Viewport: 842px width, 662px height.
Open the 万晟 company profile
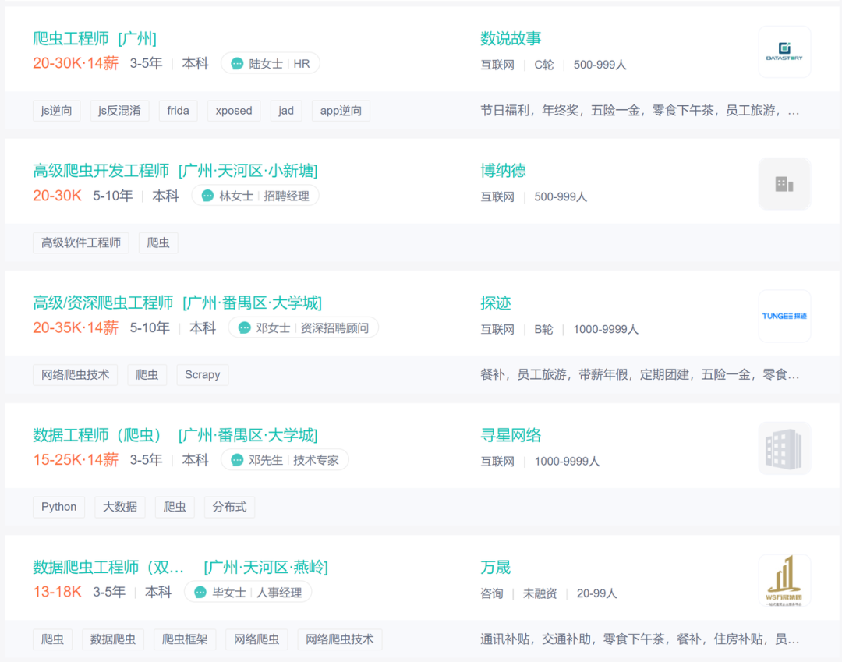click(x=495, y=567)
